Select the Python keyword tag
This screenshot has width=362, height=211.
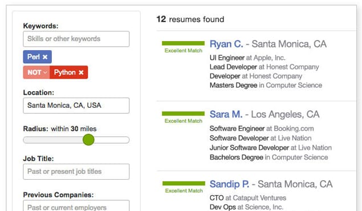pyautogui.click(x=65, y=72)
